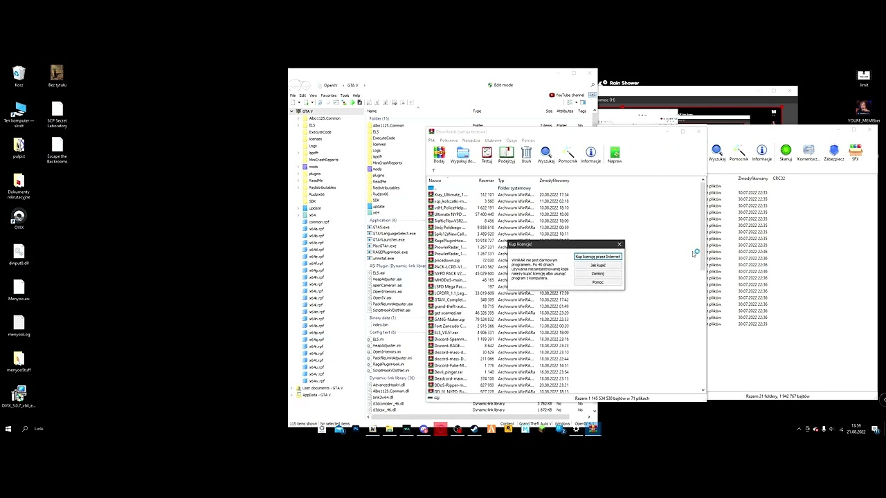This screenshot has width=886, height=498.
Task: Click SFX icon in background WinRAR window
Action: click(x=856, y=151)
